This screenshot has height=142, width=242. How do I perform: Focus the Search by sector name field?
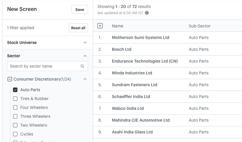[48, 66]
